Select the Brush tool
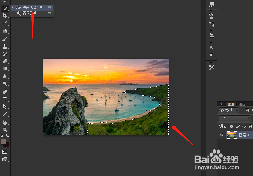This screenshot has height=176, width=253. [5, 39]
